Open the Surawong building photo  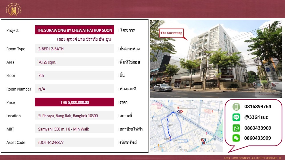216,59
